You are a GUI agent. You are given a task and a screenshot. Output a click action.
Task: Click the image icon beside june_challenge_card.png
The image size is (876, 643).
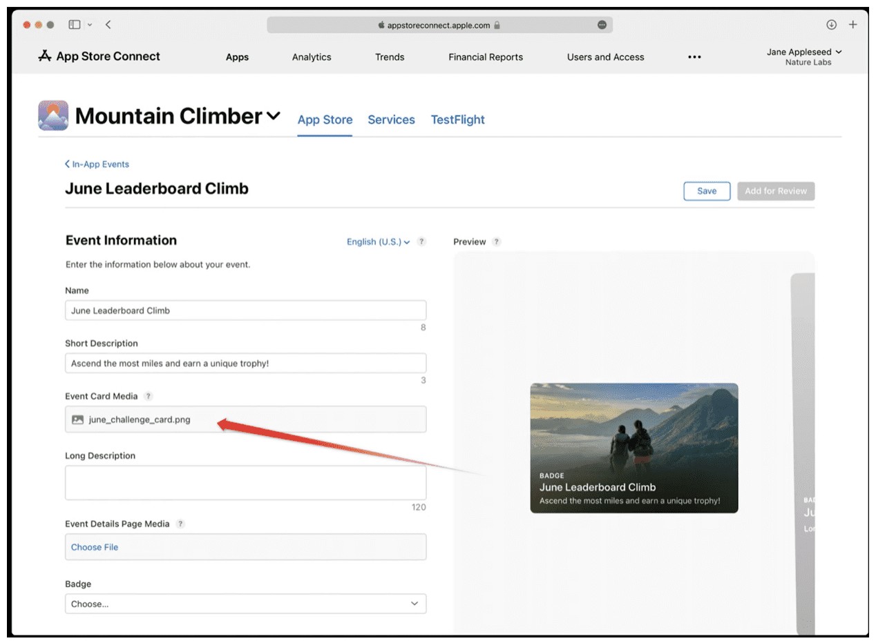pos(77,419)
